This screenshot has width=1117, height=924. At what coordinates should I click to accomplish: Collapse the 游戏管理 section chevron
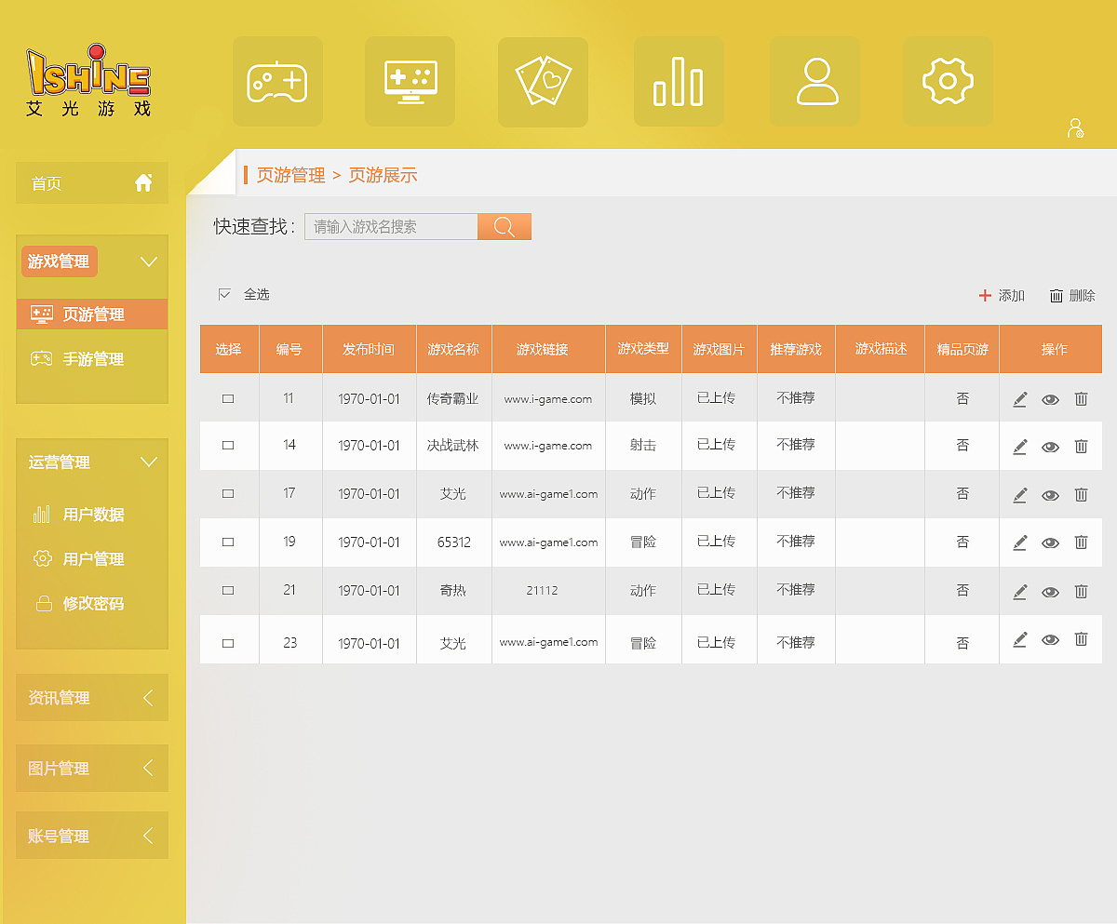[x=149, y=261]
